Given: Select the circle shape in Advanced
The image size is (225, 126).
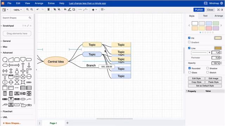Looking at the screenshot, I should click(5, 59).
